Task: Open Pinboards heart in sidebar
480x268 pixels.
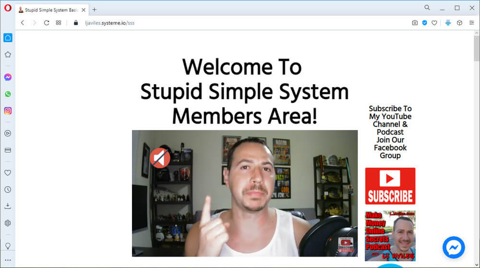Action: 8,173
